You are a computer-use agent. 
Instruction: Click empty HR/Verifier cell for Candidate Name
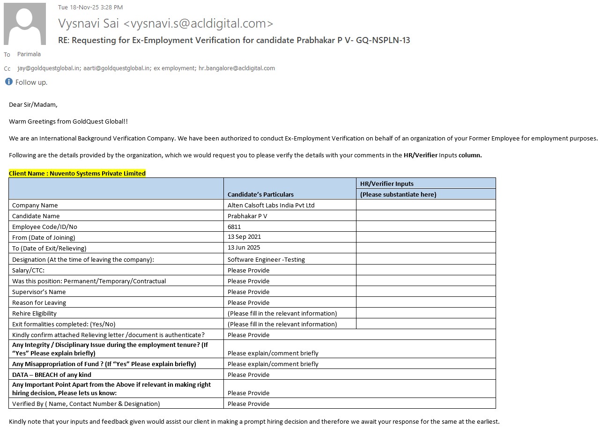(425, 216)
